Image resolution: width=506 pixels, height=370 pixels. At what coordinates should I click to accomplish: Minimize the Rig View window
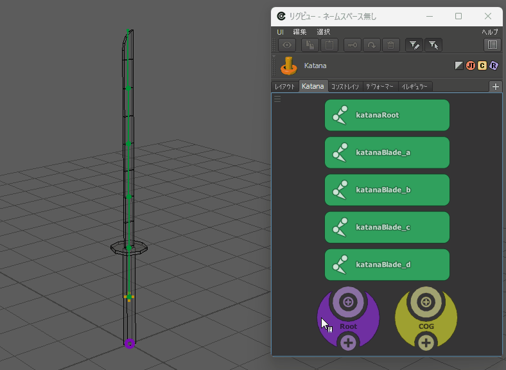pyautogui.click(x=429, y=16)
